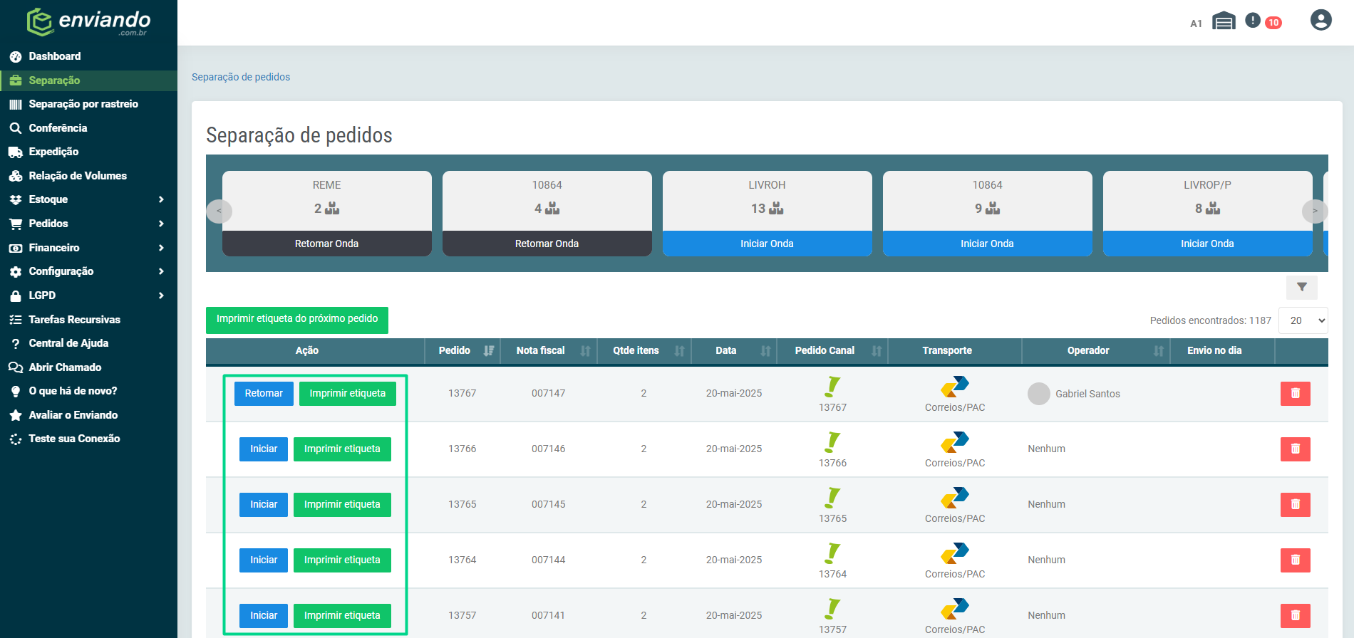Click the channel icon for order 13766
Viewport: 1354px width, 638px height.
pyautogui.click(x=832, y=442)
